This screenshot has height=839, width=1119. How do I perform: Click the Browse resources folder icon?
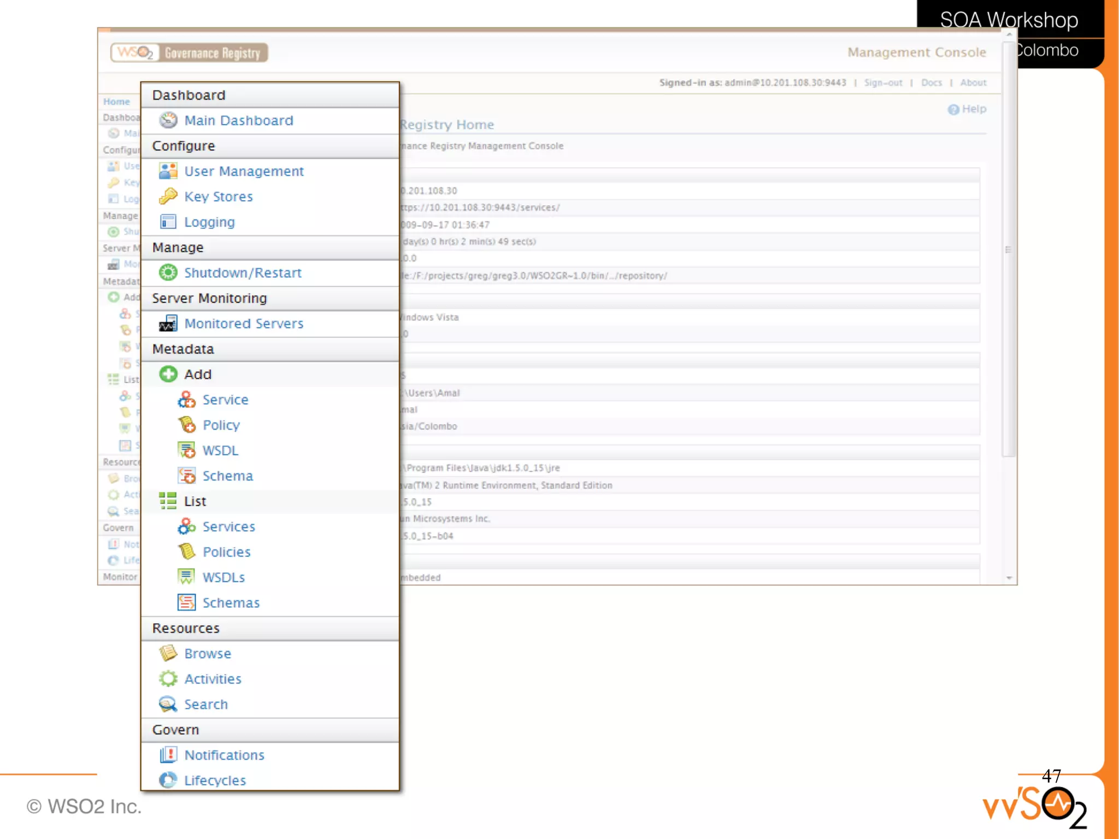coord(168,653)
